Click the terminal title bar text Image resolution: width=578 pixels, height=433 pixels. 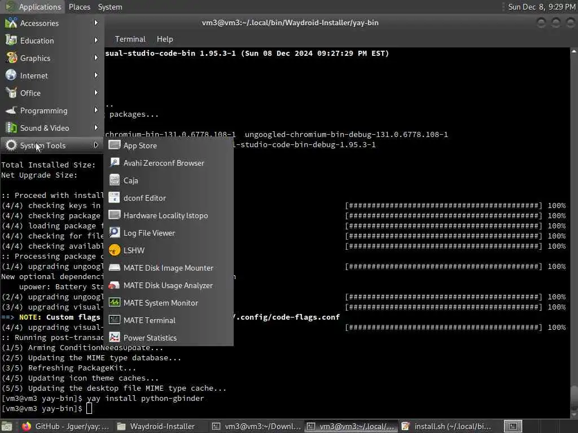(290, 23)
